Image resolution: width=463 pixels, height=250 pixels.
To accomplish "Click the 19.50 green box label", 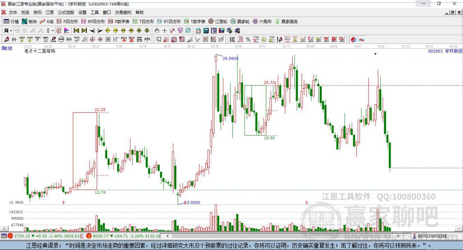I will [x=269, y=138].
